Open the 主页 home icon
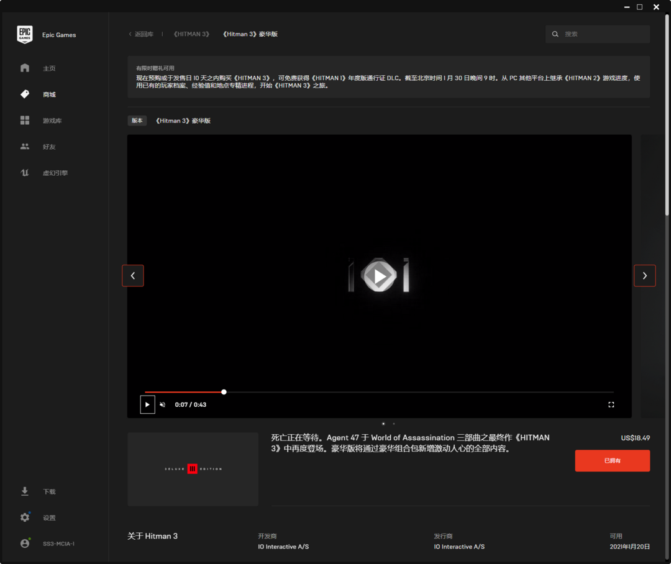The image size is (671, 564). [25, 68]
